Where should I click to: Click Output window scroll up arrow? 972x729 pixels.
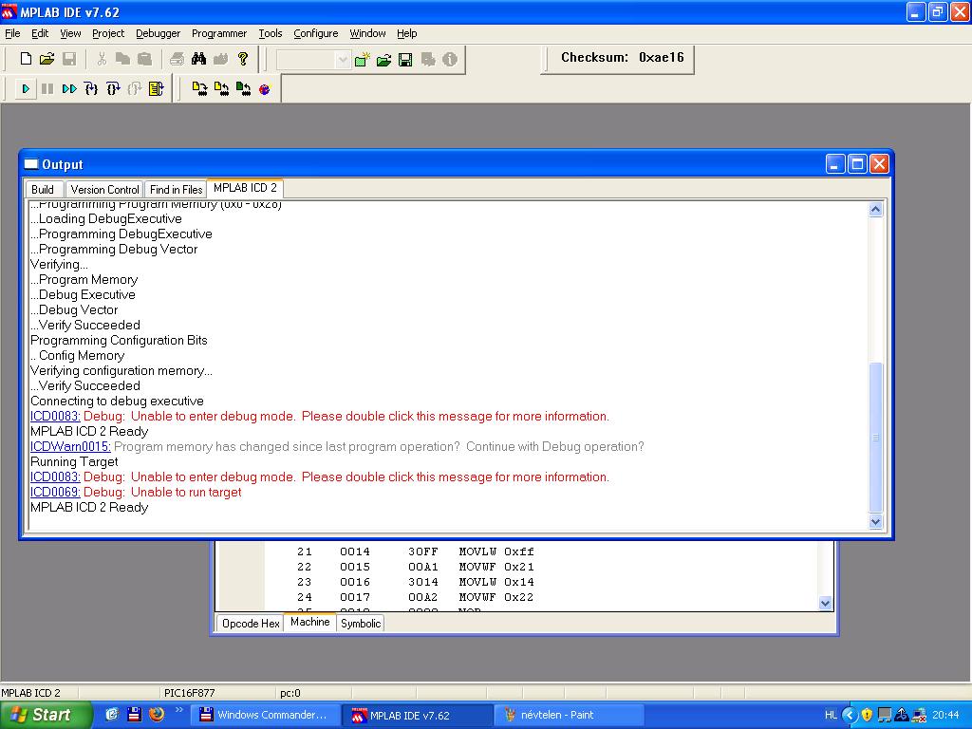coord(875,210)
